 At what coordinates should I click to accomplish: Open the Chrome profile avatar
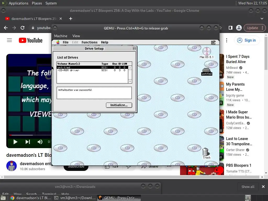[x=239, y=28]
